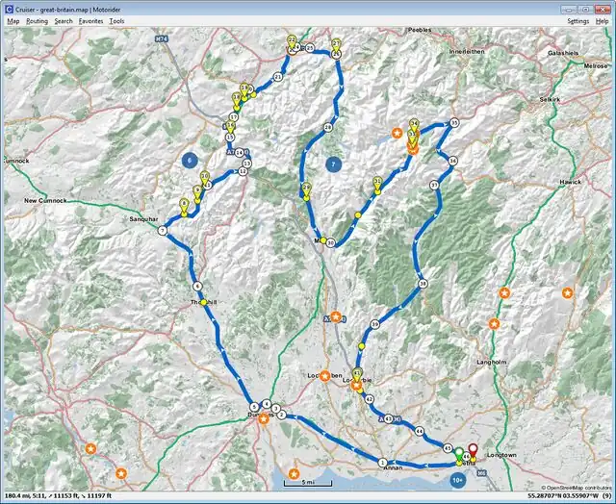Click route waypoint circle 1 near Annan
616x504 pixels.
(382, 463)
